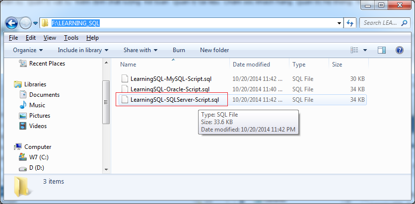Click the Change your view icon

tap(354, 50)
